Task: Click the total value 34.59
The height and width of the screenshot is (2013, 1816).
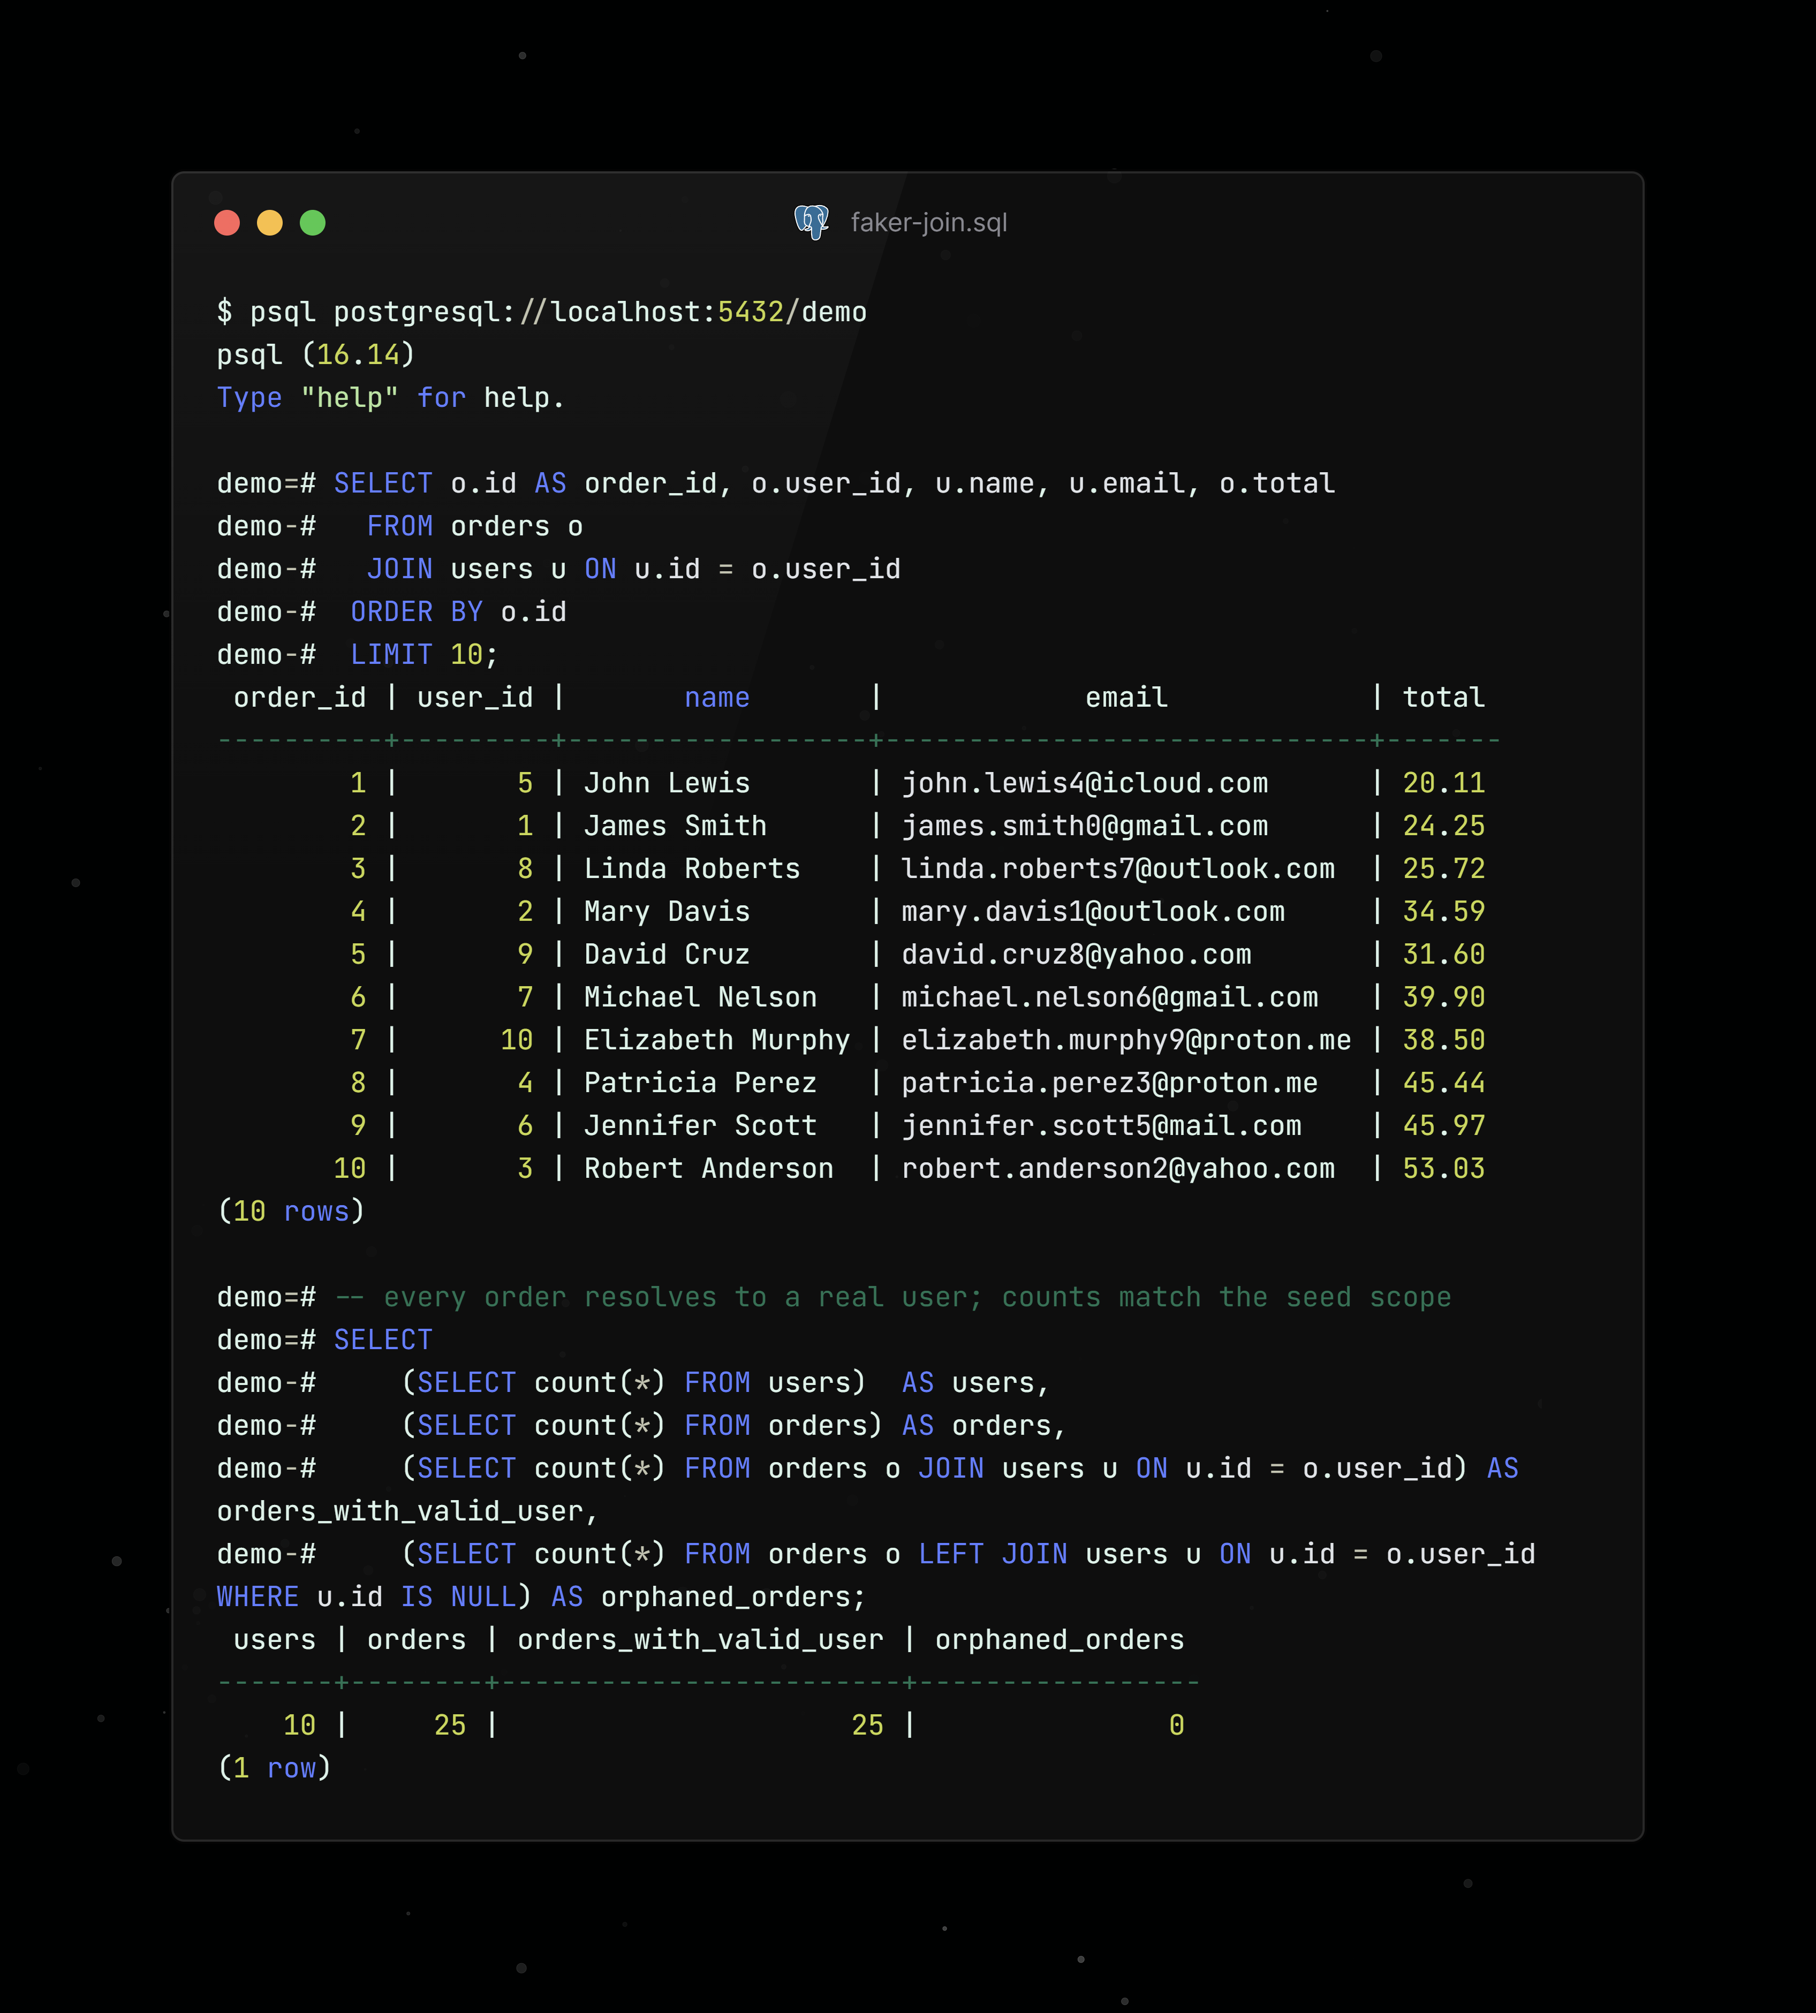Action: [1444, 912]
